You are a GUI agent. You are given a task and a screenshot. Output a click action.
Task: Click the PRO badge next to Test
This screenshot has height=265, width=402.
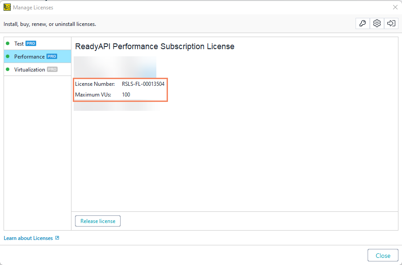point(31,43)
